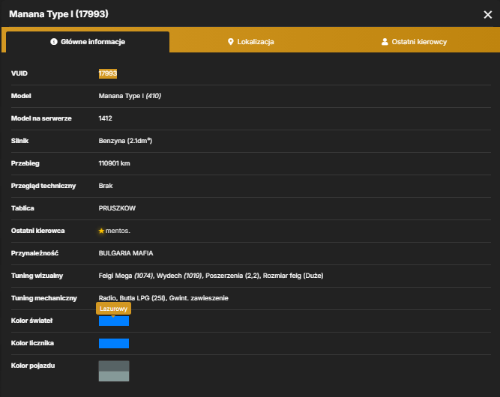Click the highlighted VUID value 17993
This screenshot has height=397, width=500.
pos(108,73)
